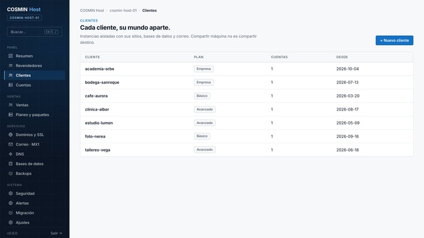Click the Bases de datos icon

tap(11, 164)
